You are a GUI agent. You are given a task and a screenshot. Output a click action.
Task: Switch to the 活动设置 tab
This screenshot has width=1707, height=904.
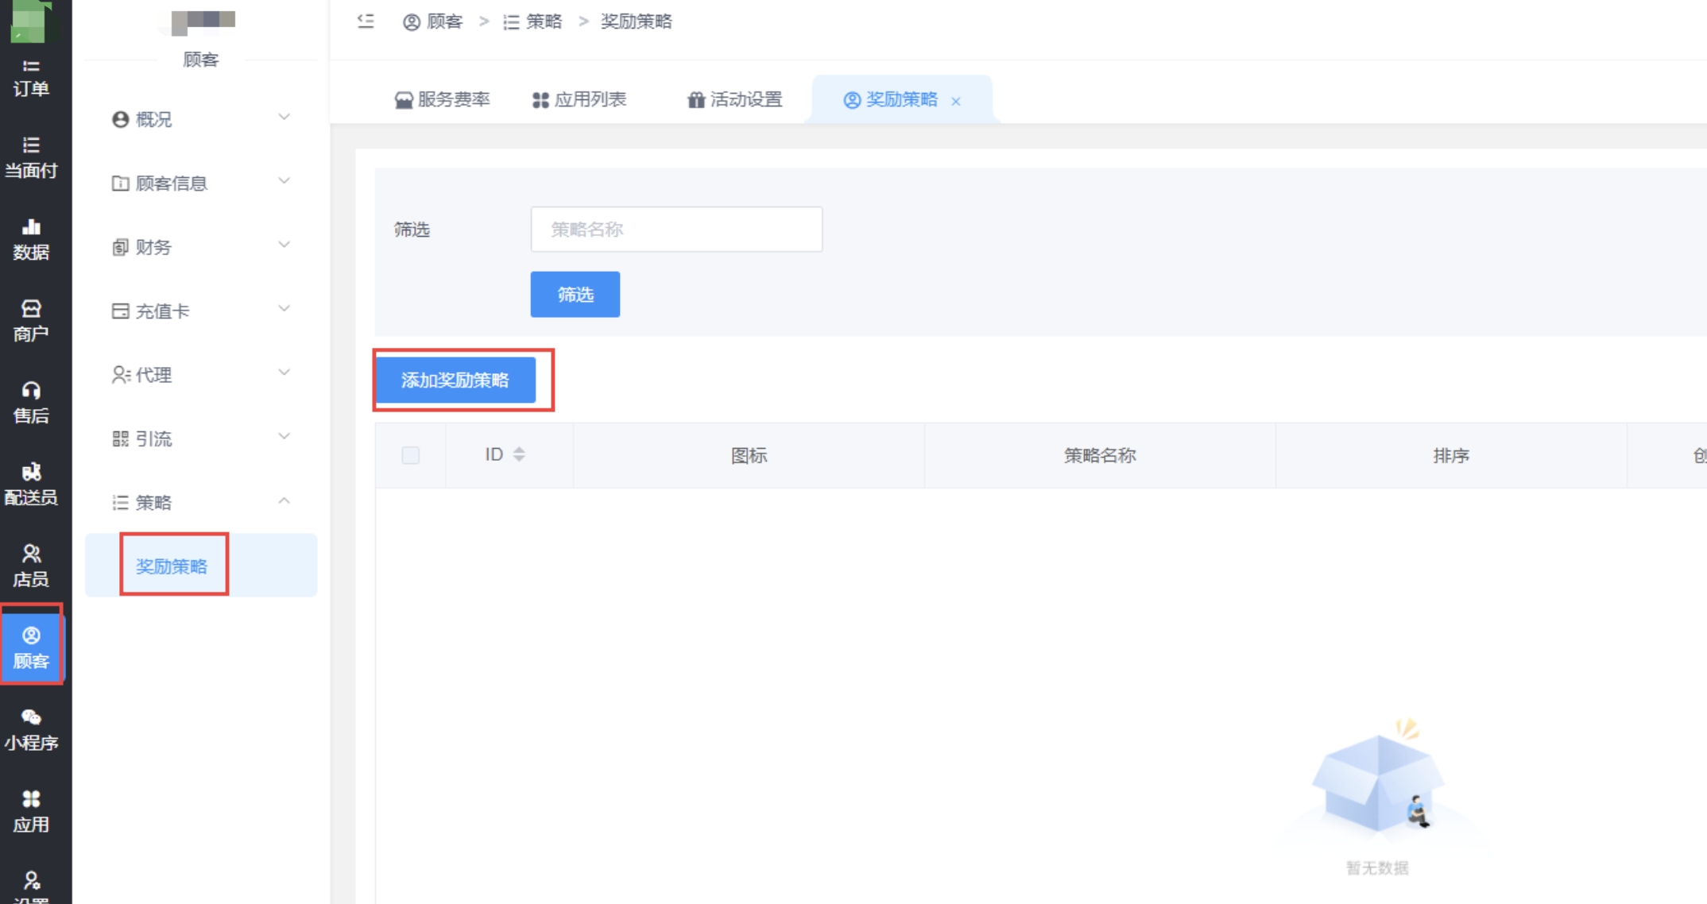(x=735, y=99)
